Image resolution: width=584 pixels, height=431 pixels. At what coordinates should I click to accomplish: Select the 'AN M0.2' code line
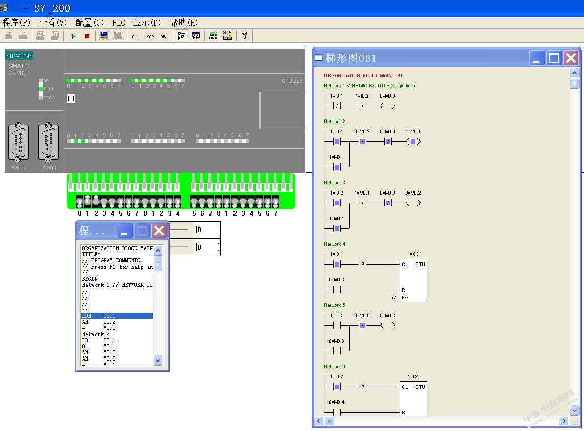117,352
